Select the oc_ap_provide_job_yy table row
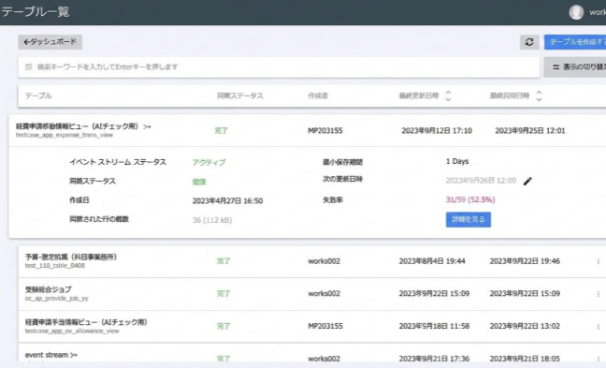The height and width of the screenshot is (368, 606). [312, 294]
